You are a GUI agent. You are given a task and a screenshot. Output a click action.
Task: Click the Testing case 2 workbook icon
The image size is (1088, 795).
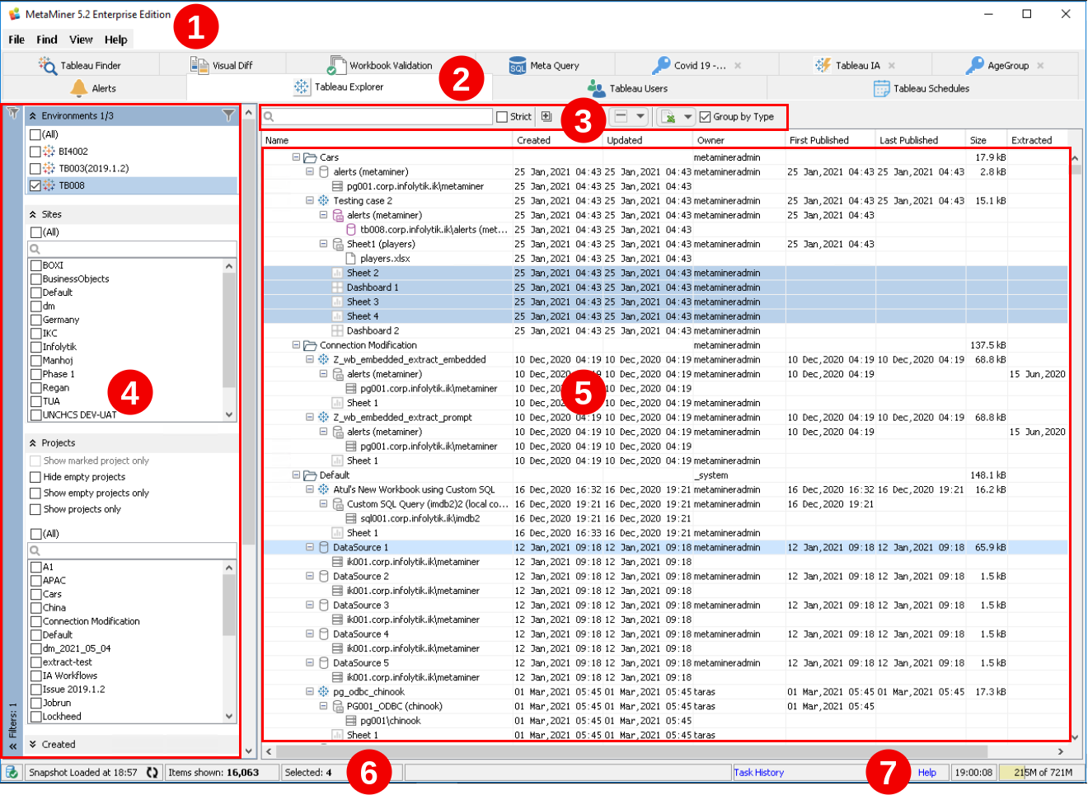click(x=323, y=200)
